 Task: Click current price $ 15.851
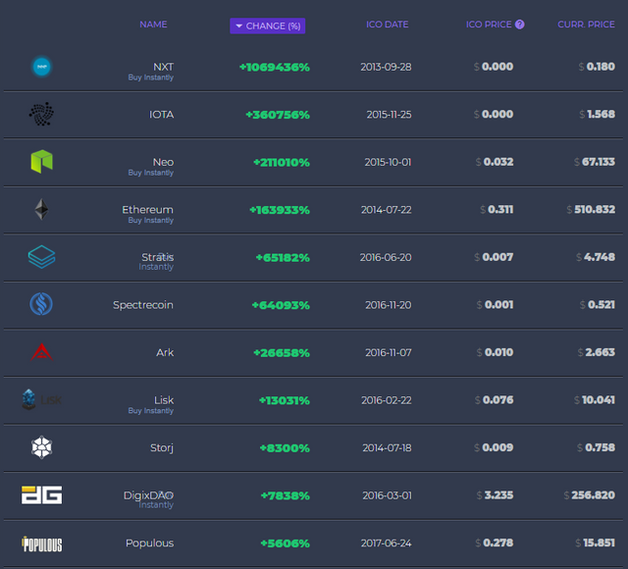click(x=596, y=543)
